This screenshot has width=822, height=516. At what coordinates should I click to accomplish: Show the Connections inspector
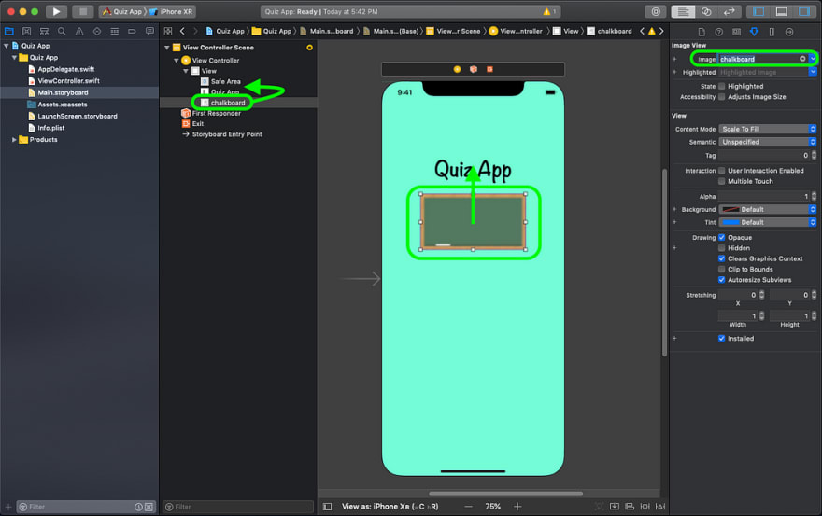[x=789, y=32]
